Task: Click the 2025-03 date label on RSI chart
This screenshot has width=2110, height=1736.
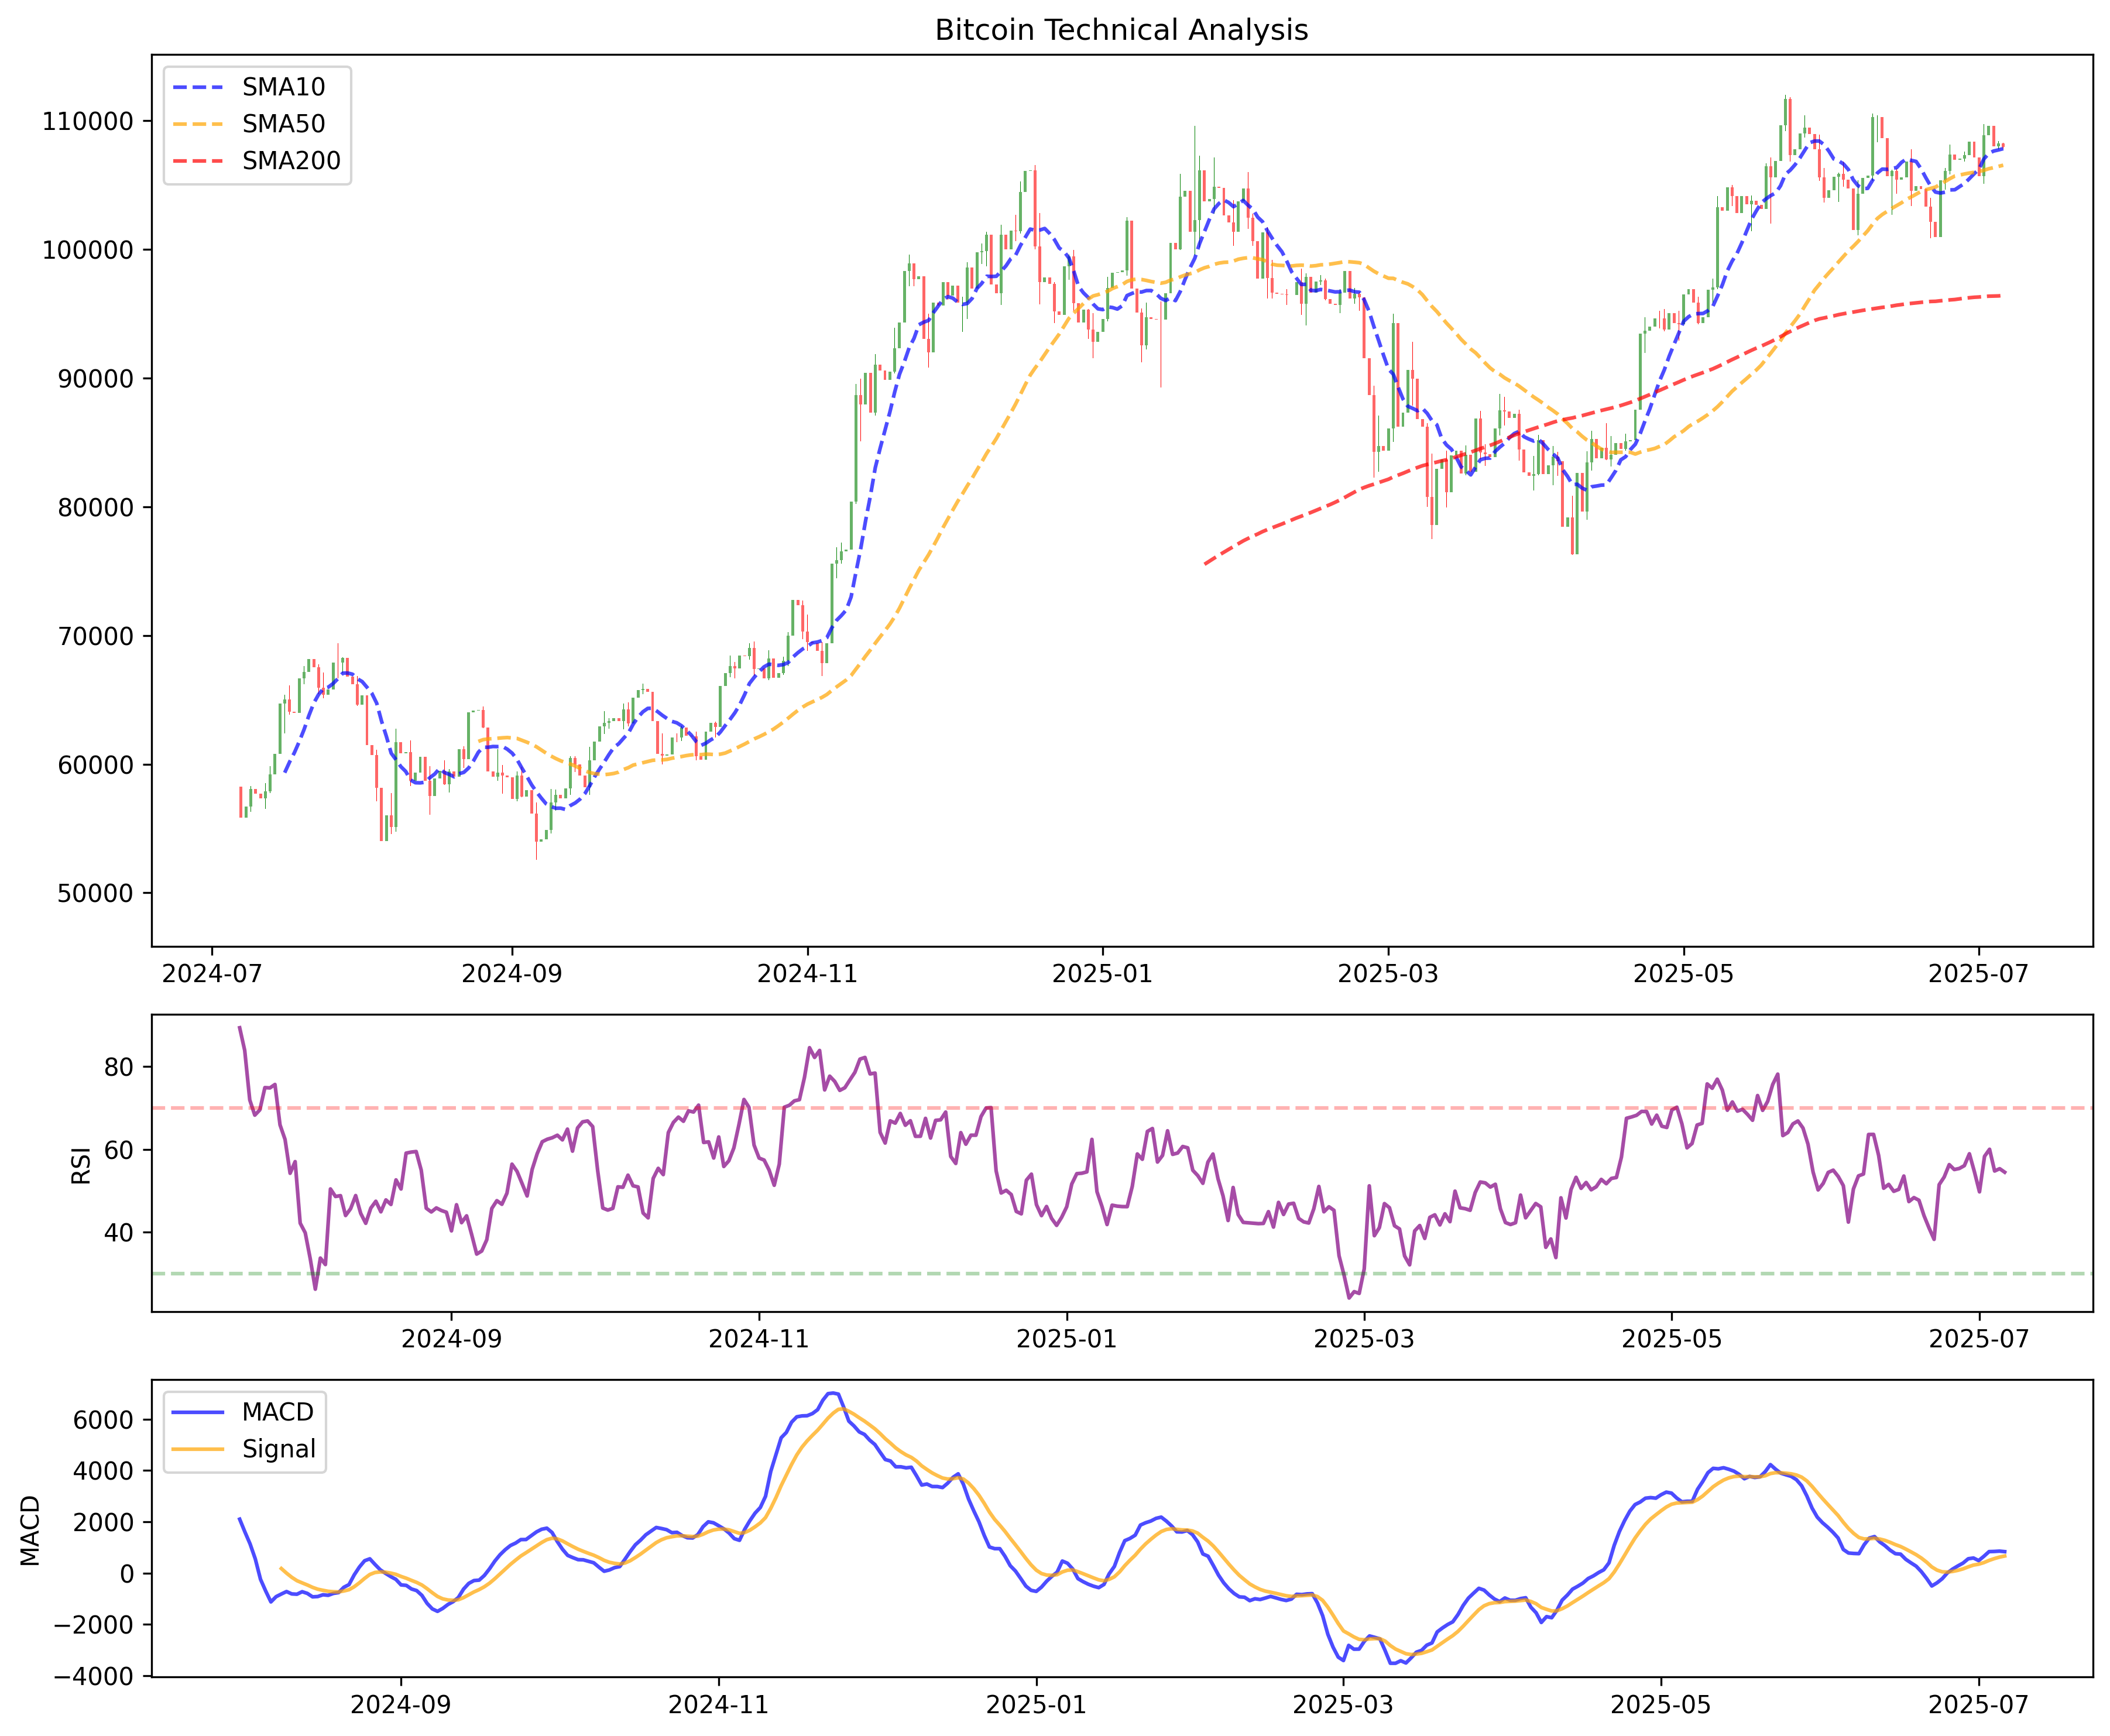Action: (x=1364, y=1339)
